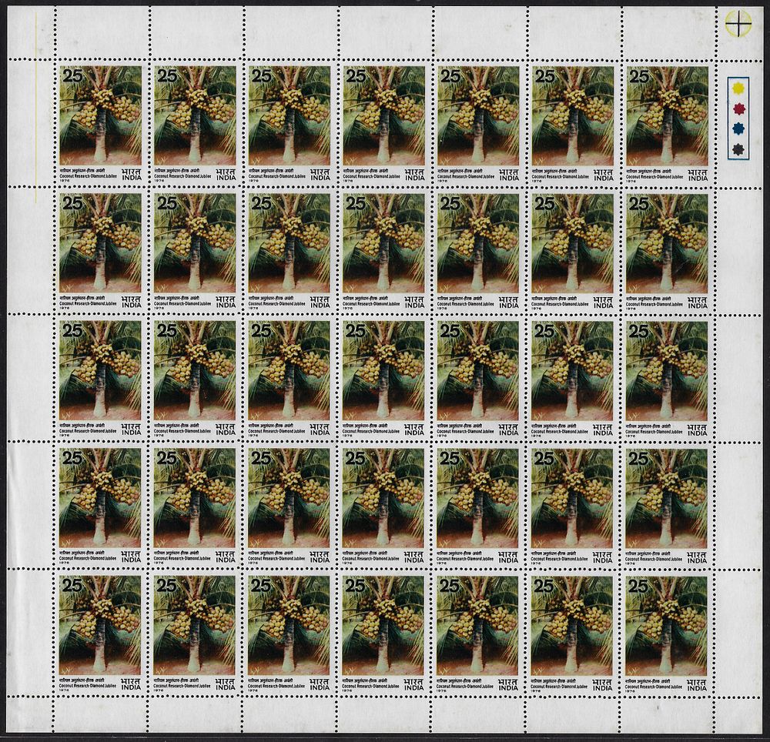Click the thin yellow vertical line in left margin
The height and width of the screenshot is (742, 770).
click(35, 107)
